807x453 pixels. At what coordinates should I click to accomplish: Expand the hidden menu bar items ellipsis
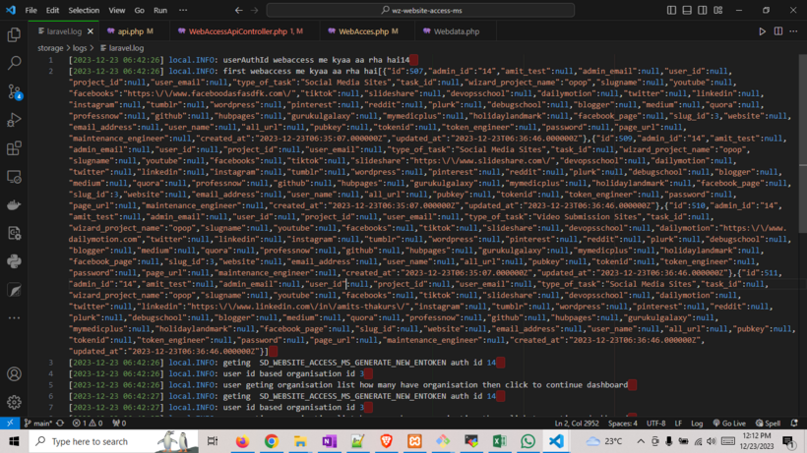click(x=183, y=11)
